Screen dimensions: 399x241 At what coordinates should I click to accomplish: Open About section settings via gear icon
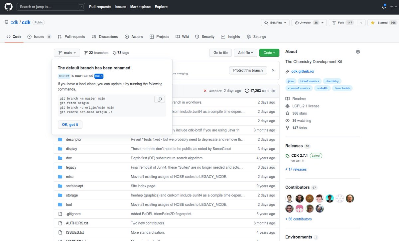358,51
